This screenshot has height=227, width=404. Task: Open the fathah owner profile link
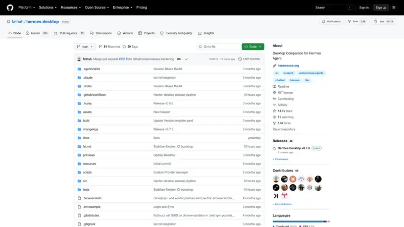click(18, 22)
